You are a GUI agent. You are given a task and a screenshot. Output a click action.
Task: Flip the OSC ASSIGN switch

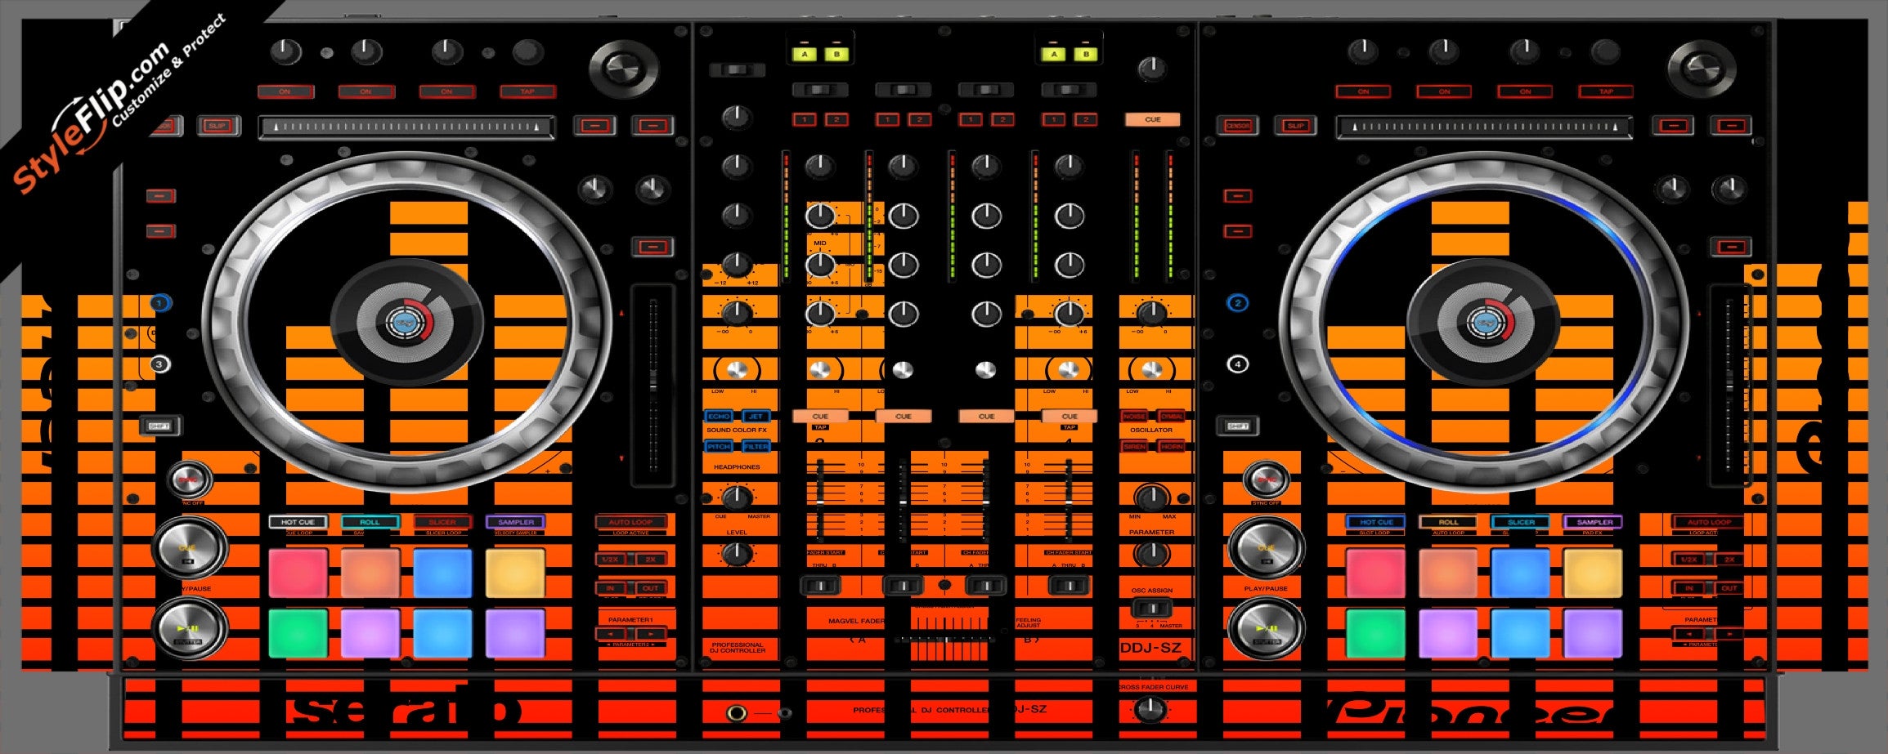(1151, 608)
